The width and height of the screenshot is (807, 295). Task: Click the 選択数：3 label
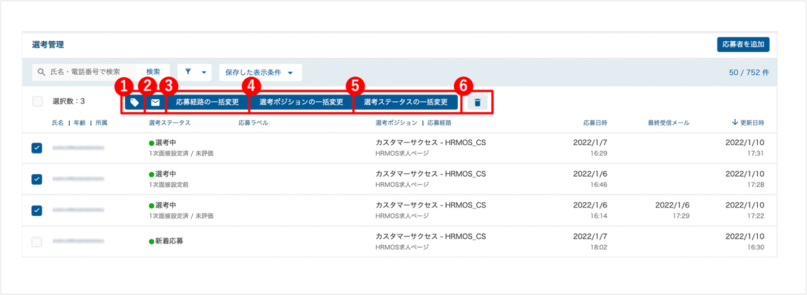coord(68,102)
